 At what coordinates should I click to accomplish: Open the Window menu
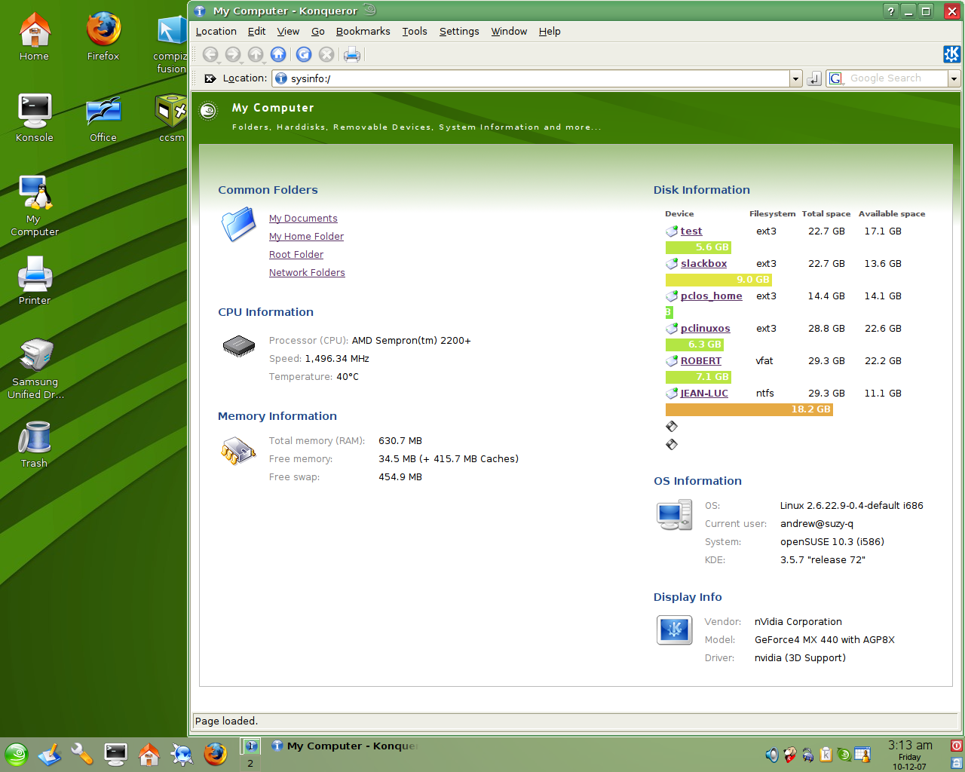(509, 31)
